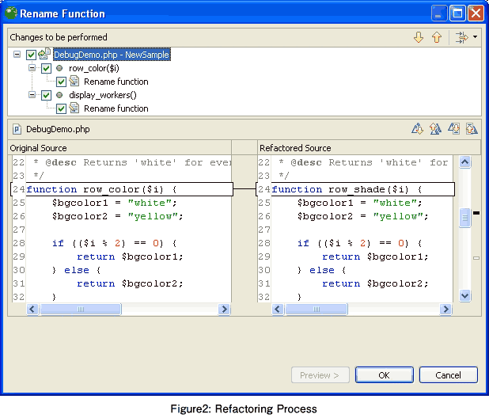Open filter changes dropdown arrow
Image resolution: width=489 pixels, height=418 pixels.
[475, 36]
